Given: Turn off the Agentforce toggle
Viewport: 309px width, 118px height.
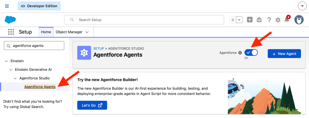Looking at the screenshot, I should click(x=251, y=53).
